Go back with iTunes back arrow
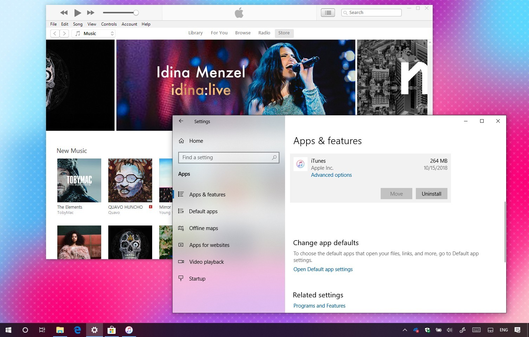Viewport: 529px width, 337px height. [55, 33]
